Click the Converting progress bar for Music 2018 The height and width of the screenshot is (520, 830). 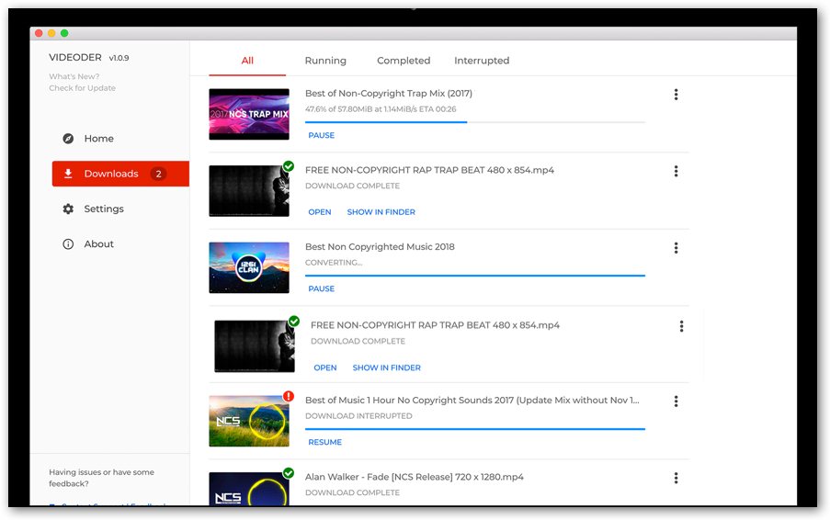click(475, 276)
